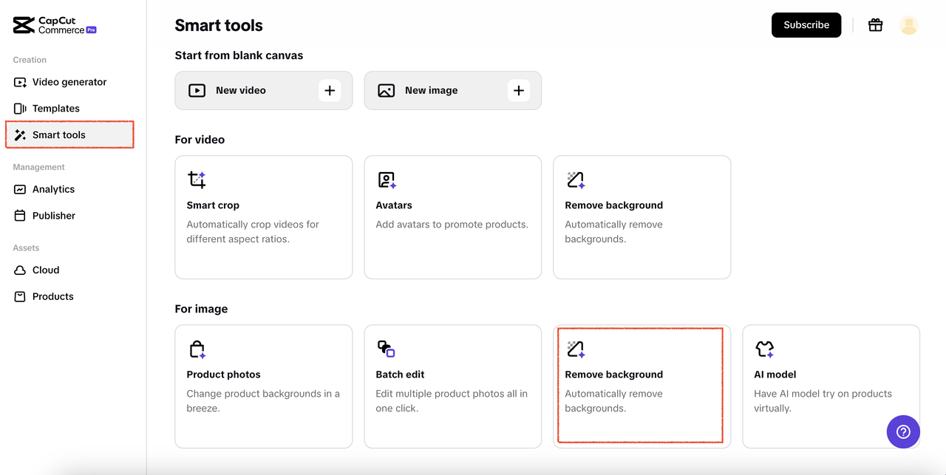The image size is (946, 475).
Task: Click the help question mark button
Action: (x=903, y=432)
